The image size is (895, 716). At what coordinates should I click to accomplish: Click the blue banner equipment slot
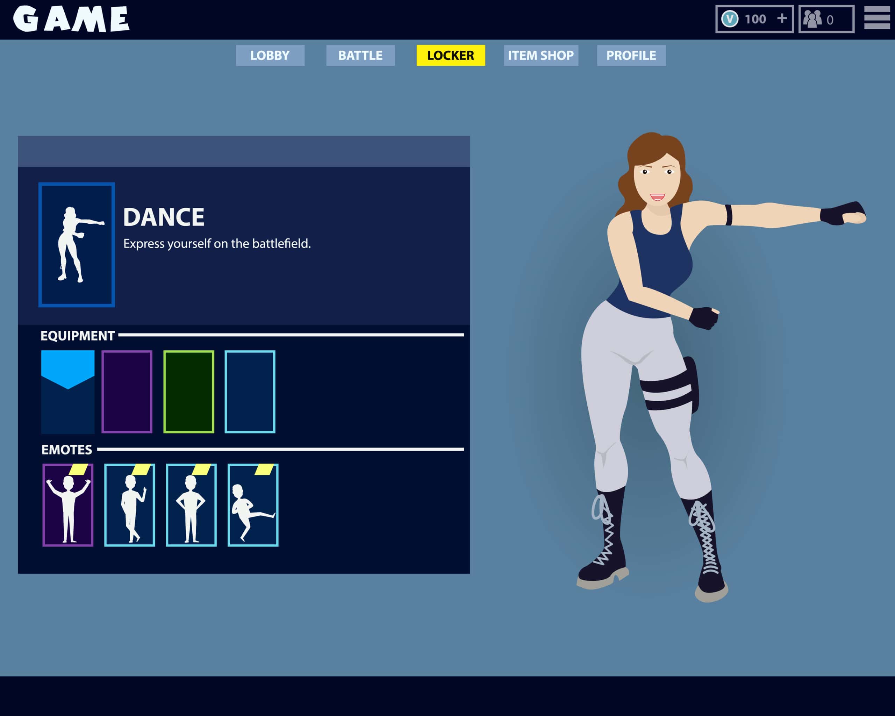click(x=68, y=392)
